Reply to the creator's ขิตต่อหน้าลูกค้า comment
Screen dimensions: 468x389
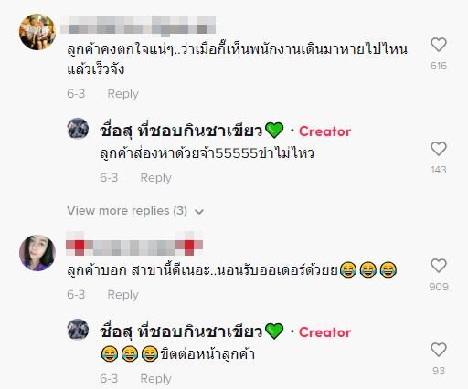[155, 379]
